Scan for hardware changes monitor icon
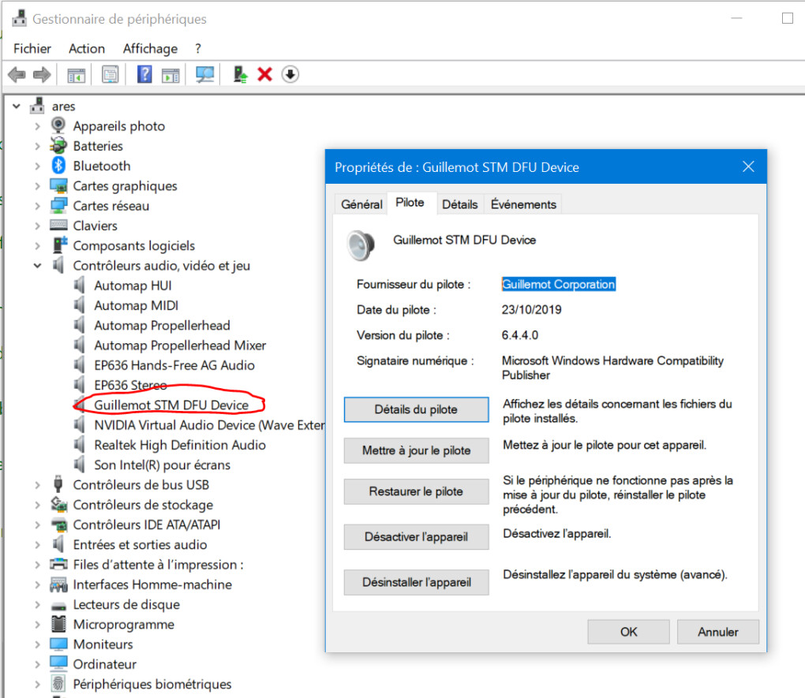Viewport: 805px width, 698px height. (205, 75)
